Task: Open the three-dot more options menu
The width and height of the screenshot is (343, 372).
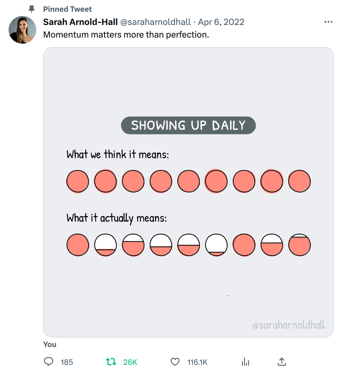Action: (328, 22)
